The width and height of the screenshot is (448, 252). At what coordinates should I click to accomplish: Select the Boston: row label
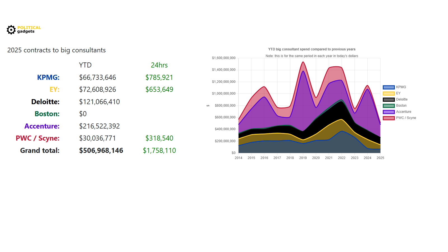click(x=47, y=114)
